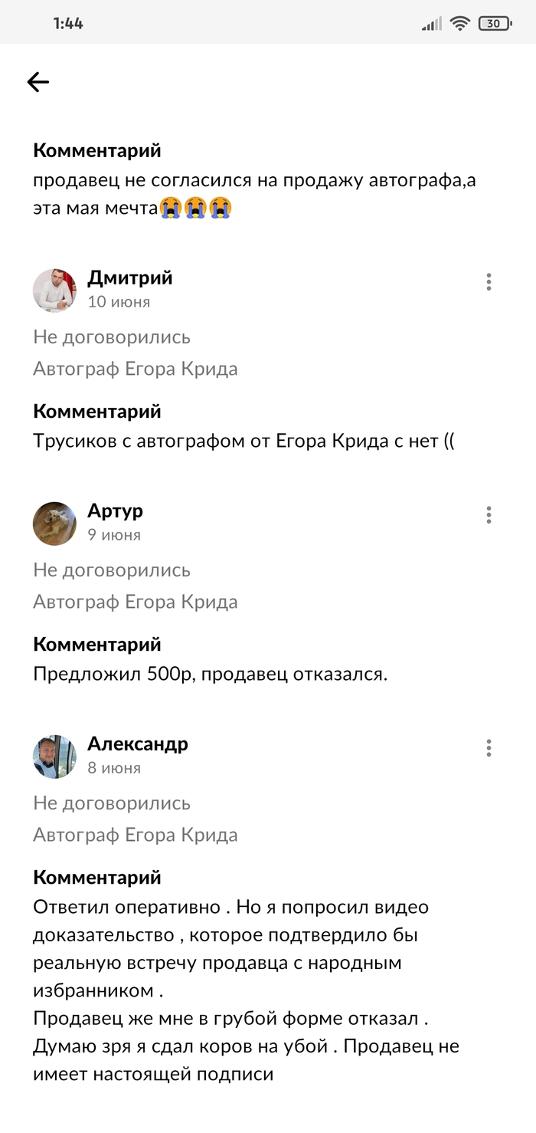Tap Александр's profile avatar
The image size is (536, 1133).
pos(54,757)
